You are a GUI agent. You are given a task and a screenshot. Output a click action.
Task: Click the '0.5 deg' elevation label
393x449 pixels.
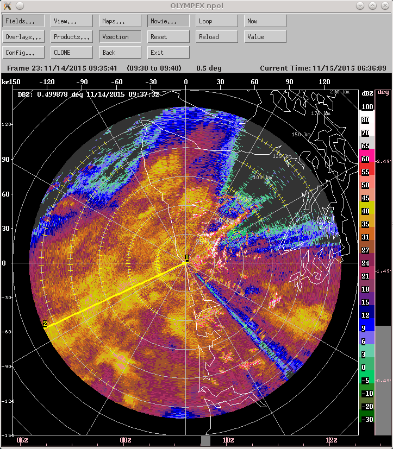tap(209, 68)
